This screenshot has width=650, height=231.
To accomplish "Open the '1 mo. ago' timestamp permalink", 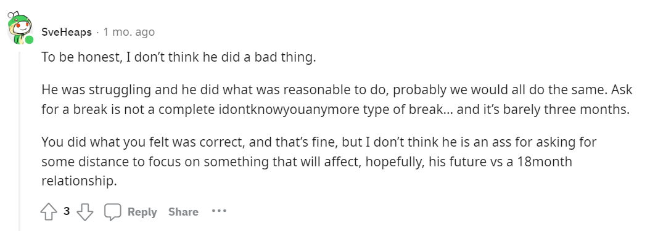I will click(129, 32).
